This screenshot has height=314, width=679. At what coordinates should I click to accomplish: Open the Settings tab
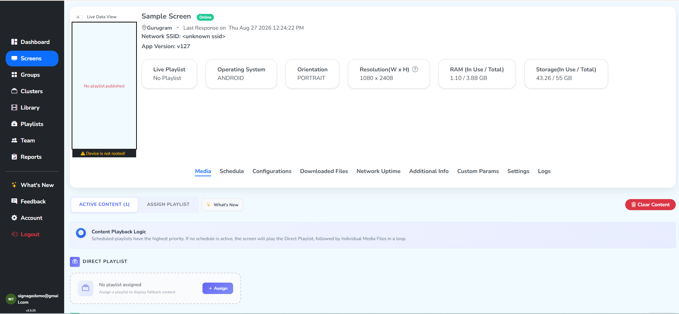(518, 171)
